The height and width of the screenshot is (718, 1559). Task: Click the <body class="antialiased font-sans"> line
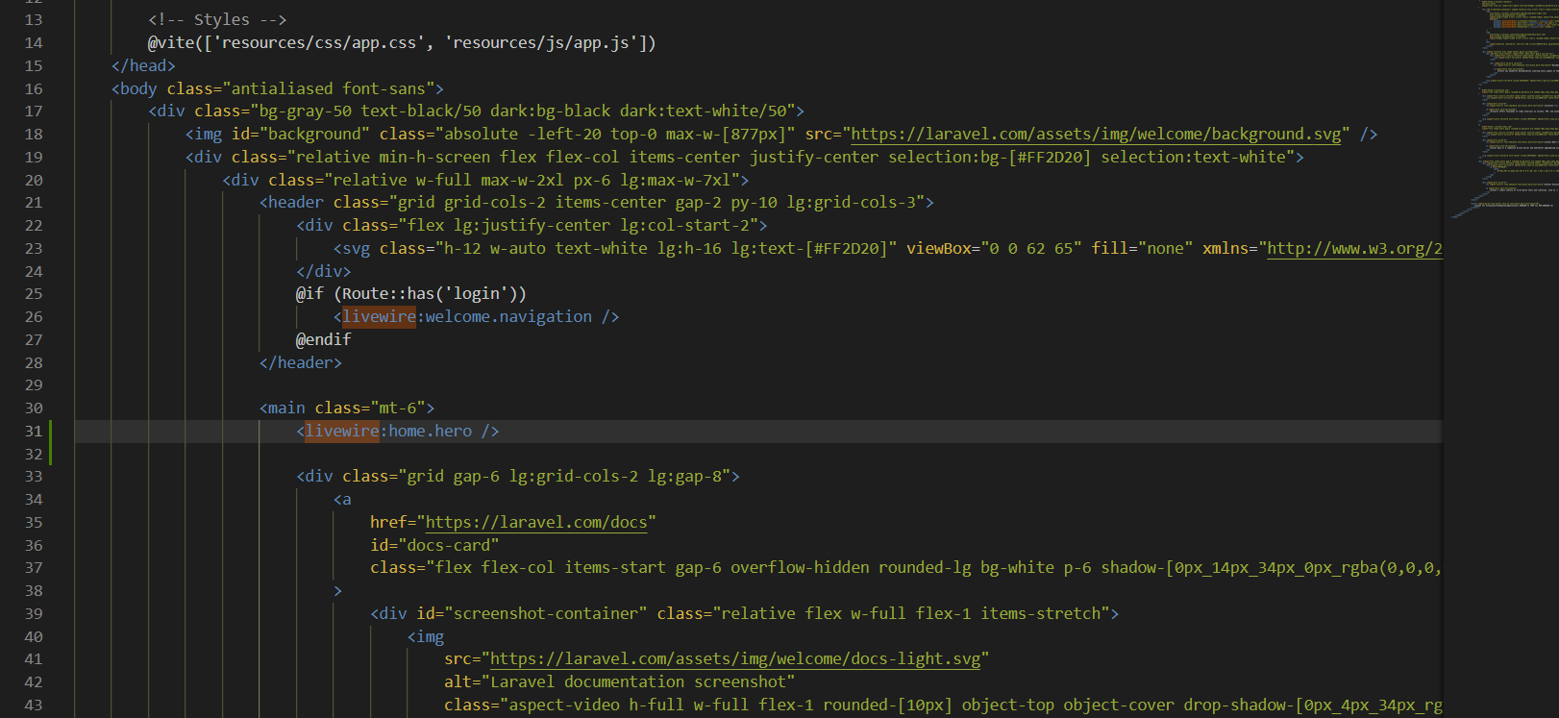click(278, 88)
